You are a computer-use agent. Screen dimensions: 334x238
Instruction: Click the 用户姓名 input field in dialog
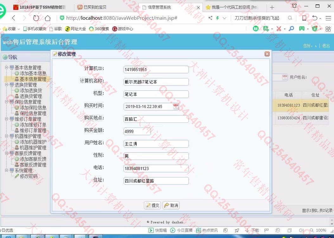pos(156,144)
